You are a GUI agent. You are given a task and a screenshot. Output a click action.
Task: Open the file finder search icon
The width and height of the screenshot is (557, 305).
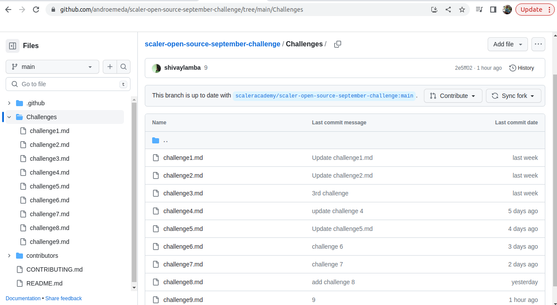(x=124, y=67)
